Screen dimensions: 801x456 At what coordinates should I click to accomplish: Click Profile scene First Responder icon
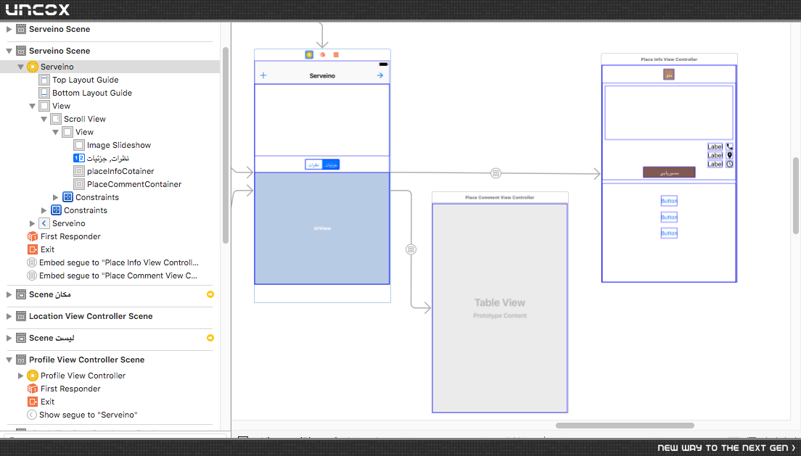point(32,389)
